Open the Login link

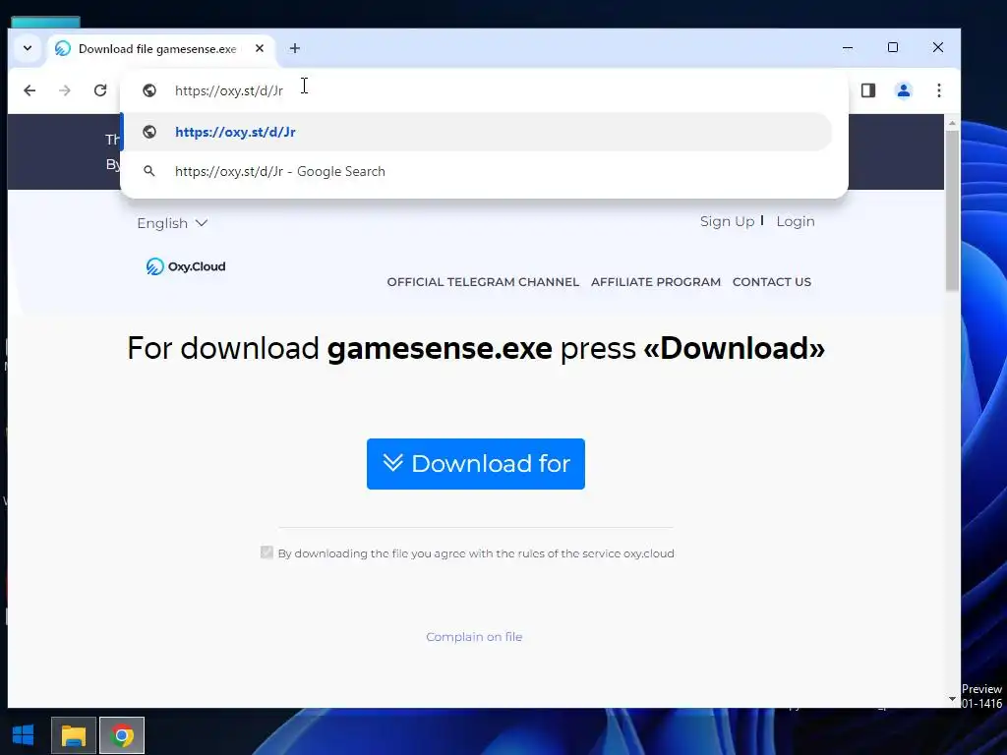coord(795,221)
